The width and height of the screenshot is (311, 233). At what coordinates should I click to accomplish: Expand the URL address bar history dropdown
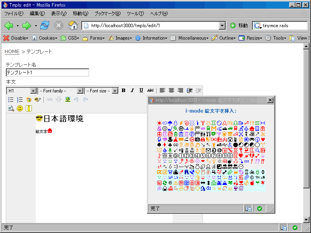[x=222, y=26]
